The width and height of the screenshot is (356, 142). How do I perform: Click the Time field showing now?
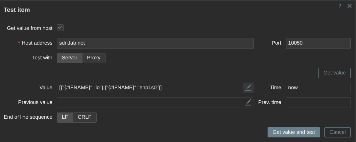pos(318,88)
